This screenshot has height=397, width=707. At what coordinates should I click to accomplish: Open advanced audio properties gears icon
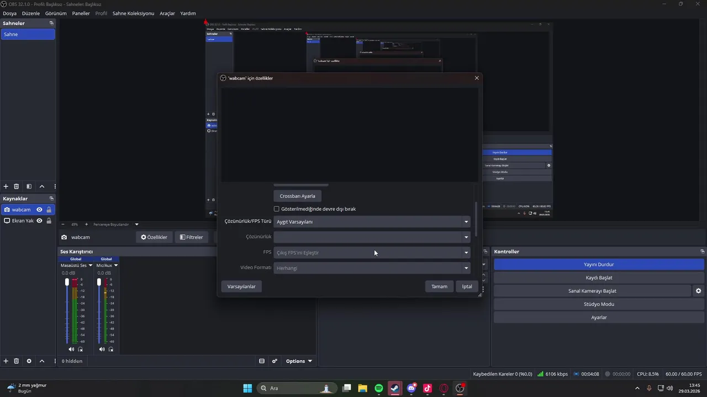tap(275, 361)
